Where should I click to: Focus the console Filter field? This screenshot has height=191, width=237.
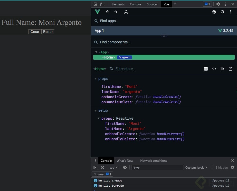pos(157,168)
